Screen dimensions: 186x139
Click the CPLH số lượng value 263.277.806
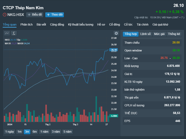172,105
